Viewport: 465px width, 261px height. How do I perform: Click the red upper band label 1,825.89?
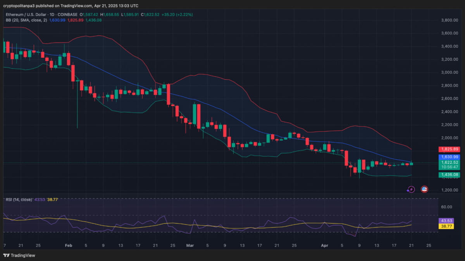450,149
